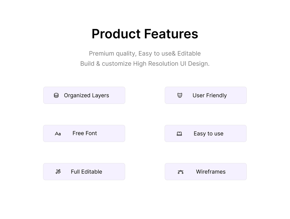Screen dimensions: 290x219
Task: Click the smiley mask icon
Action: [x=180, y=95]
